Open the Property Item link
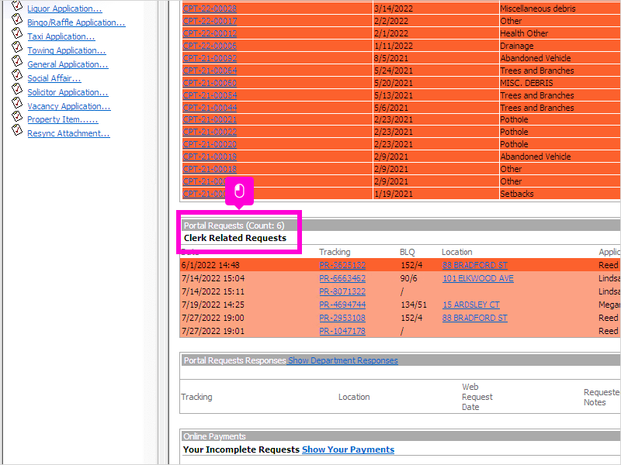 (x=63, y=119)
